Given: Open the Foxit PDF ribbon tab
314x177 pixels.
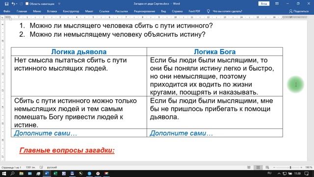Looking at the screenshot, I should (x=194, y=11).
